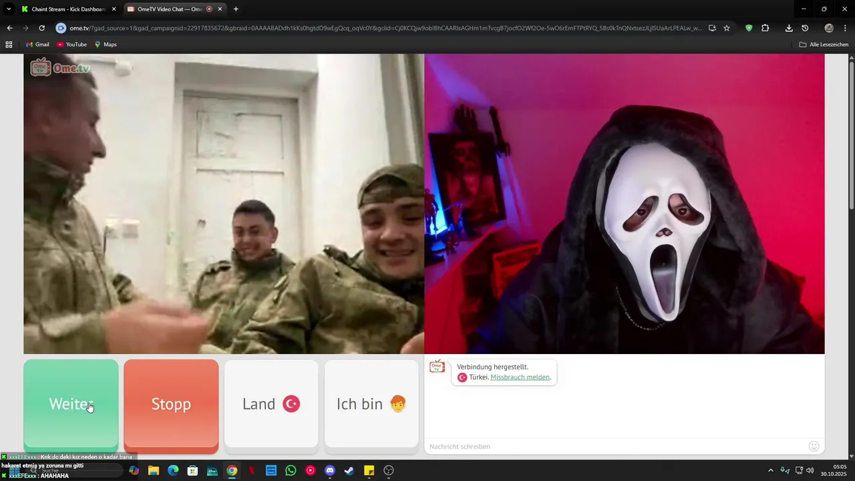Close the OmeTV Video Chat tab
Screen dimensions: 855x481
(x=220, y=9)
